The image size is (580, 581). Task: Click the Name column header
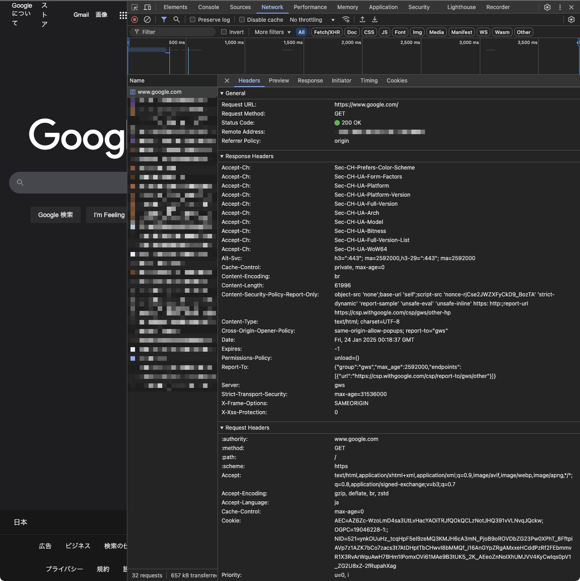173,81
